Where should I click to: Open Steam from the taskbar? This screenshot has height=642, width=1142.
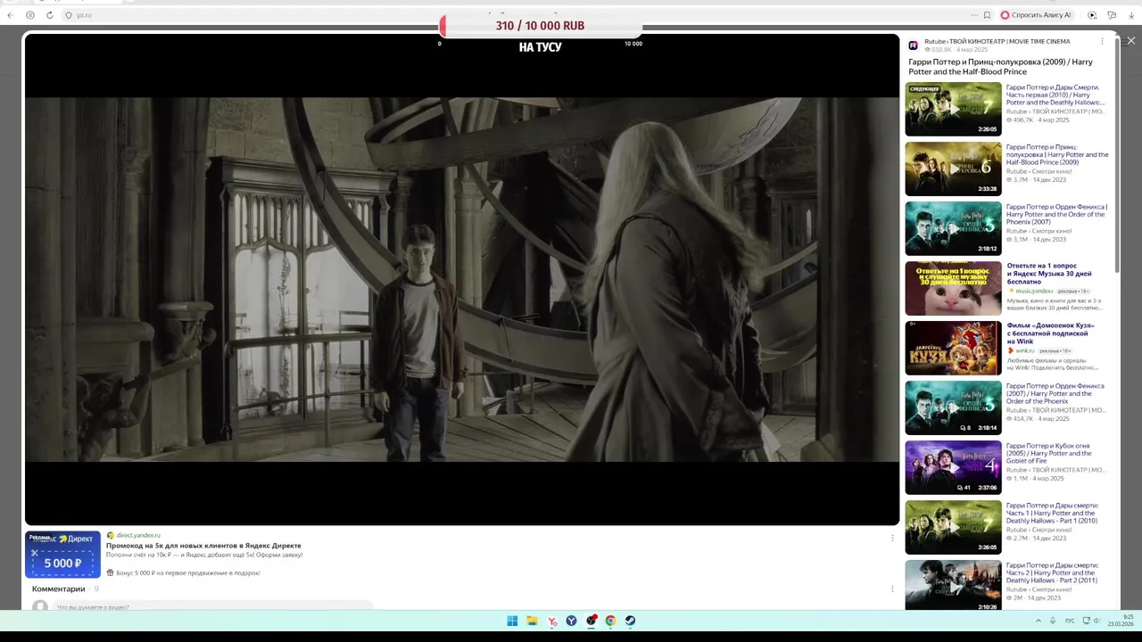[630, 621]
